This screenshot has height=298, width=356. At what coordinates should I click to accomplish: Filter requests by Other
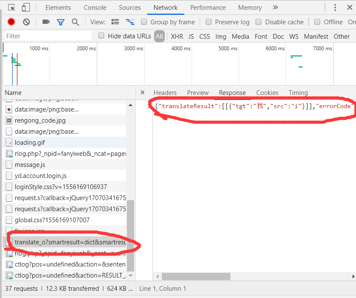pyautogui.click(x=342, y=36)
